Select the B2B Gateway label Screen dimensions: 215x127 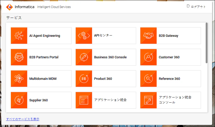169,36
